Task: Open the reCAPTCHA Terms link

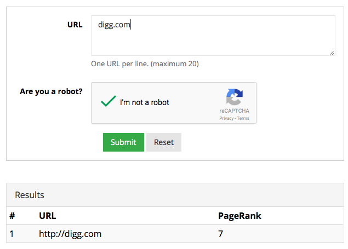Action: click(243, 118)
